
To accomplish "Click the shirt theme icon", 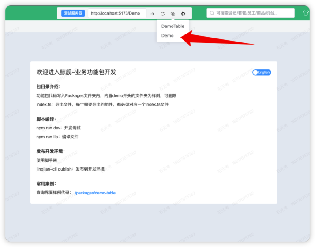I will point(306,13).
